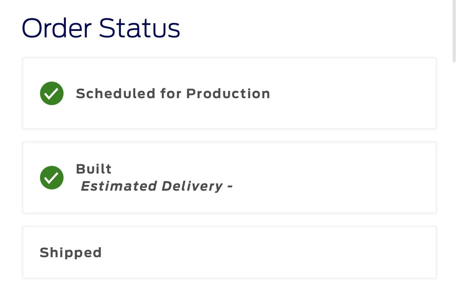Open the Estimated Delivery text line
Viewport: 459px width, 297px height.
pos(157,186)
